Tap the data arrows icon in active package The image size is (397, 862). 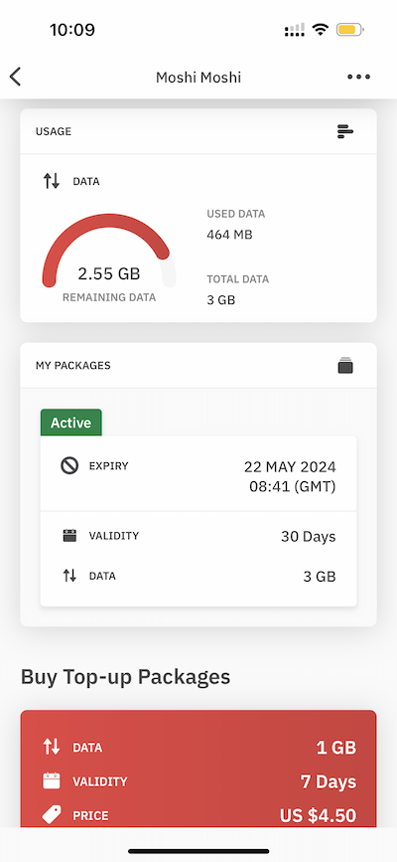pyautogui.click(x=69, y=576)
